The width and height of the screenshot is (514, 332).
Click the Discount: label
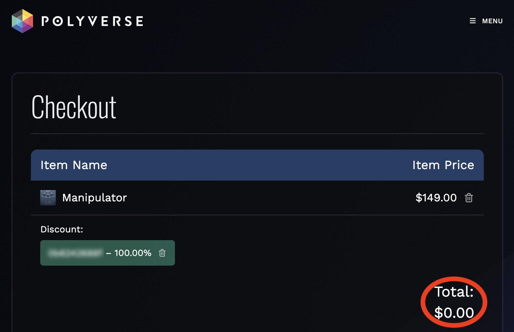pos(62,229)
